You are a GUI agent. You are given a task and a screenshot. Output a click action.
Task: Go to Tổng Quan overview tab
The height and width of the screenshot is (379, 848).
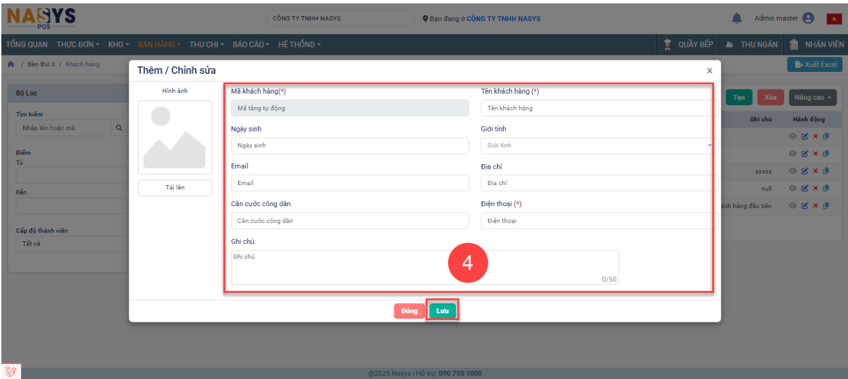(x=27, y=45)
